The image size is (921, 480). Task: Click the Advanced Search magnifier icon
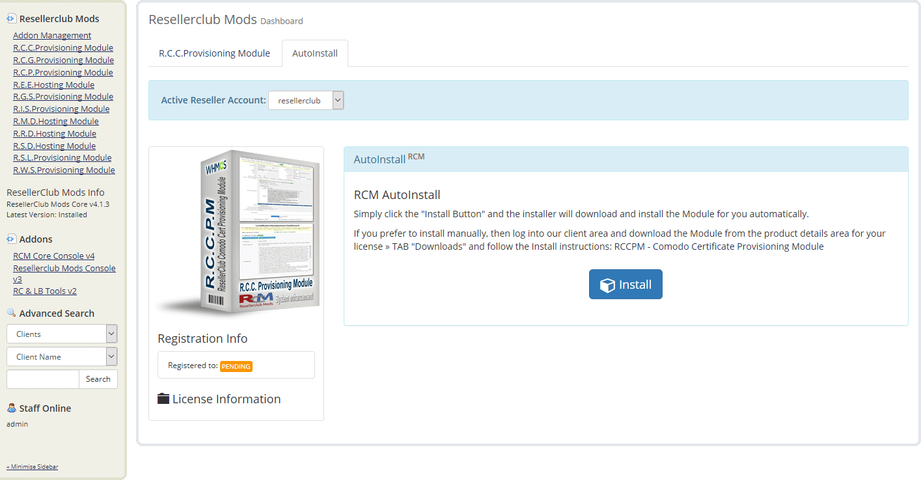(x=11, y=313)
